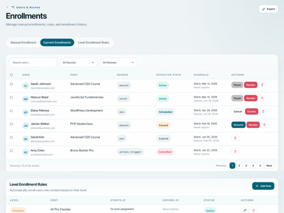Screen dimensions: 284x213
Task: Switch to the Manual Enrollment tab
Action: tap(24, 43)
